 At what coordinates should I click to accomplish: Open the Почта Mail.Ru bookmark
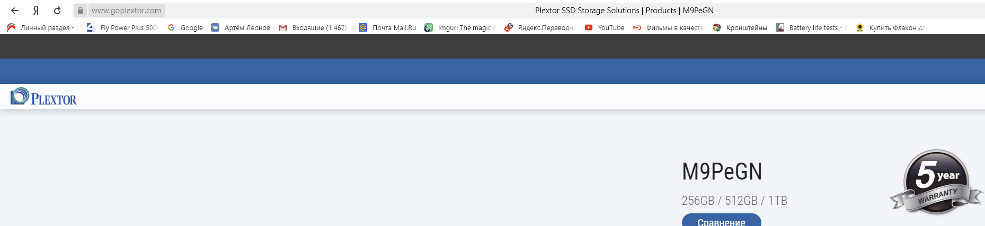coord(387,27)
